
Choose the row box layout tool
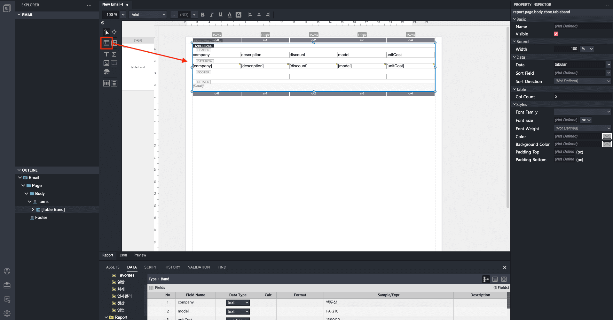pos(114,83)
